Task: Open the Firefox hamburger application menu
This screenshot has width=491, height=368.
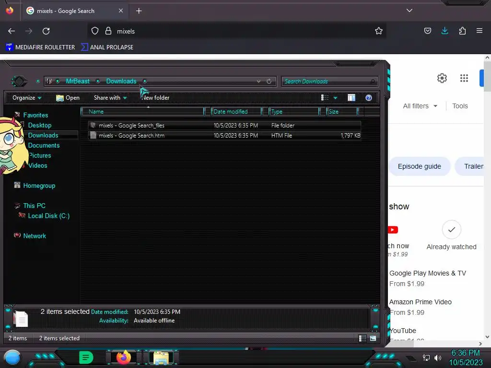Action: (x=479, y=31)
